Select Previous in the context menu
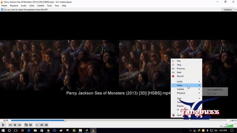 coord(186,68)
